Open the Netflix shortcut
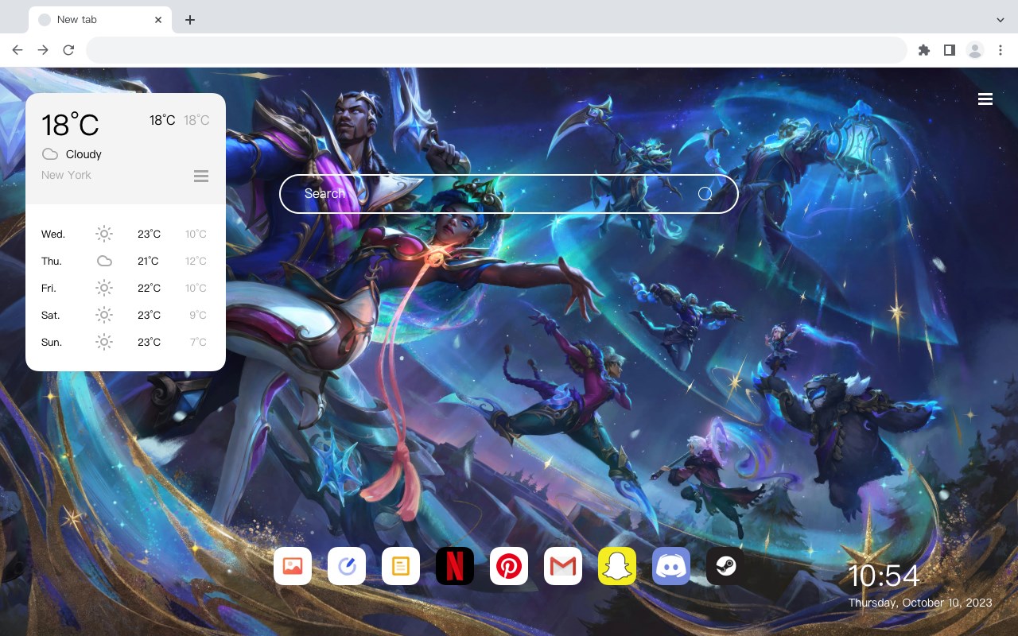The image size is (1018, 636). [455, 566]
